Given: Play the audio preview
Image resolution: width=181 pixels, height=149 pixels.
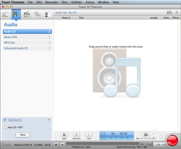Looking at the screenshot, I should (x=116, y=138).
